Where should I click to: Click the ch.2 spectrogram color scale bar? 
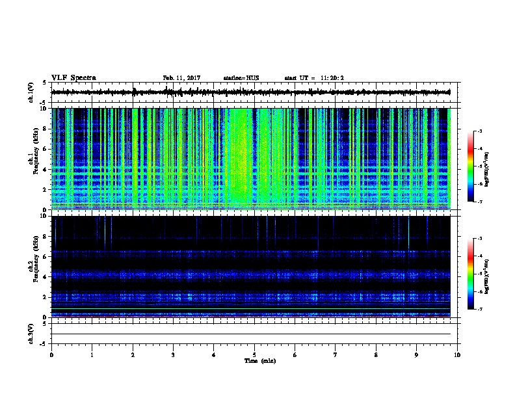(x=471, y=274)
